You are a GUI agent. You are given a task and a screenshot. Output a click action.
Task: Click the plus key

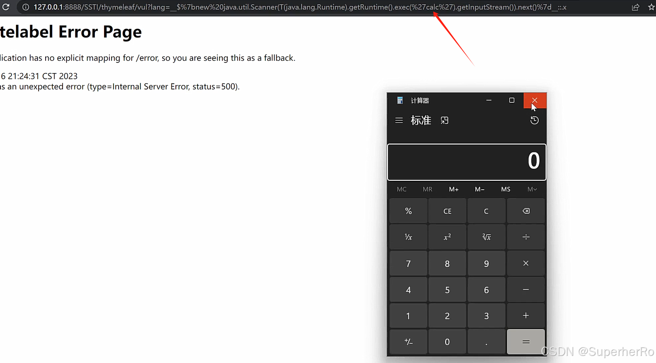coord(526,316)
